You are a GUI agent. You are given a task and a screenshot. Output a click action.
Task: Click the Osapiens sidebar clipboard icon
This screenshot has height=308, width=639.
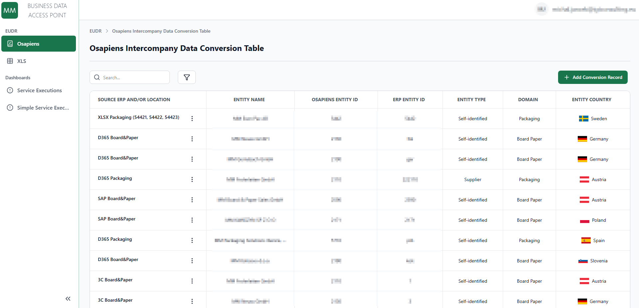10,44
